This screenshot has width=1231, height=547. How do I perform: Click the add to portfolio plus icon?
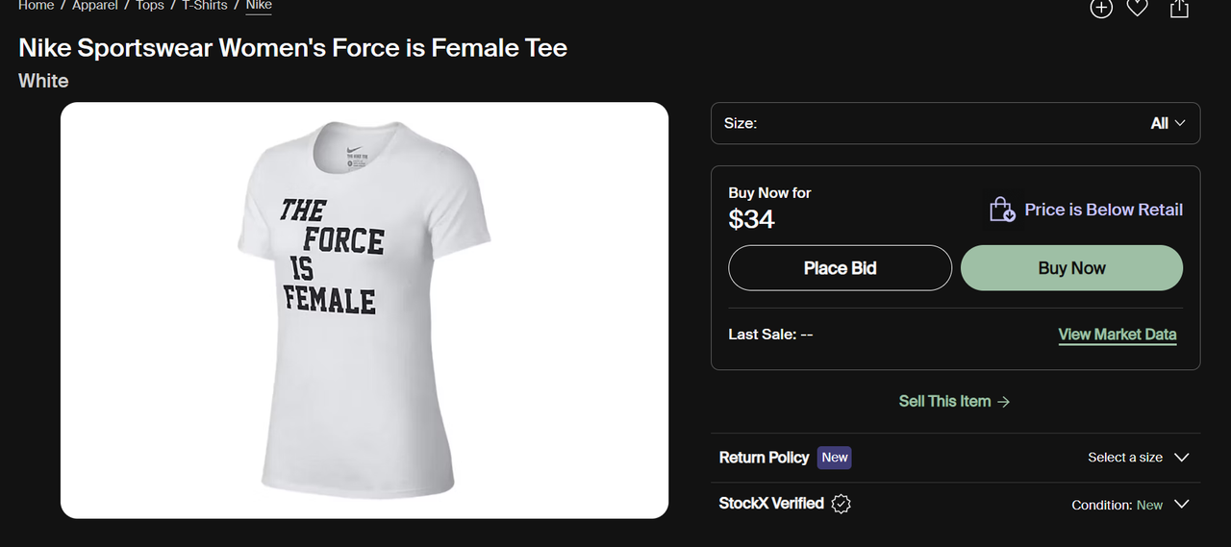(1100, 8)
